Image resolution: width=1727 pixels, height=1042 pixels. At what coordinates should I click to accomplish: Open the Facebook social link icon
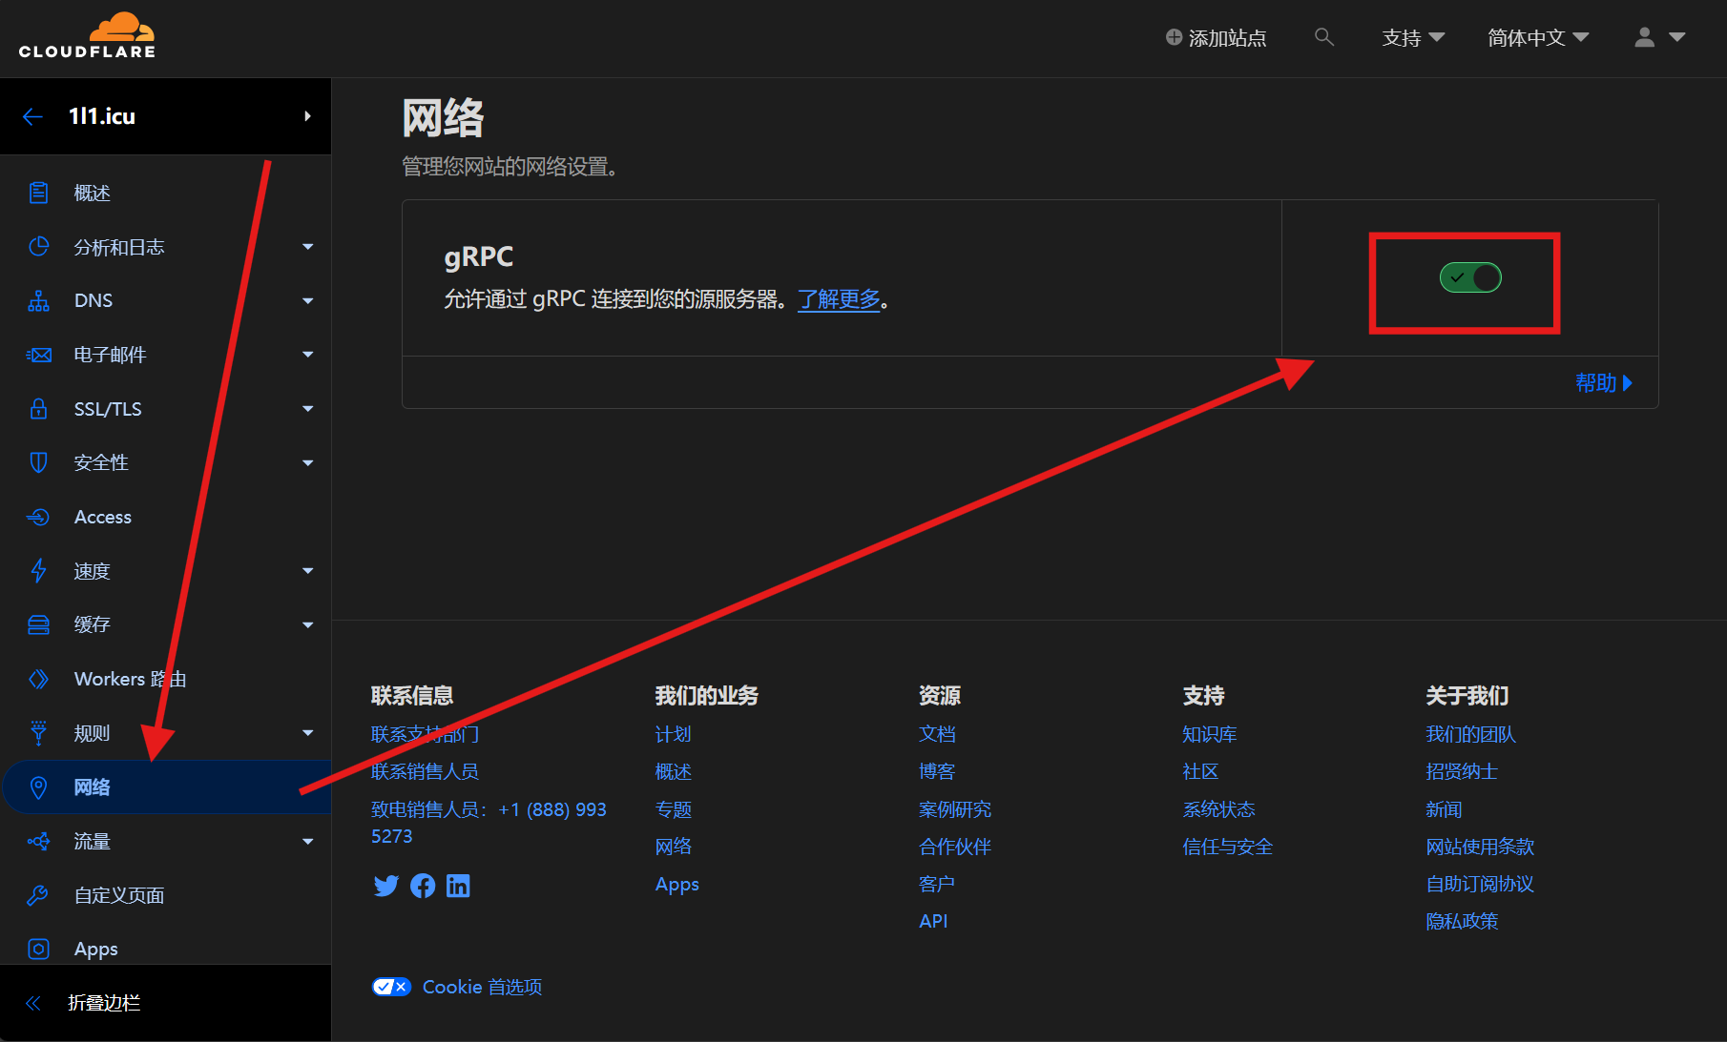pyautogui.click(x=423, y=886)
